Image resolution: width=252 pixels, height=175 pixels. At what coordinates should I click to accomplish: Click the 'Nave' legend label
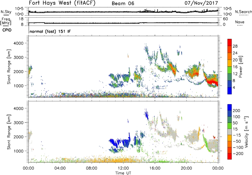coord(240,22)
